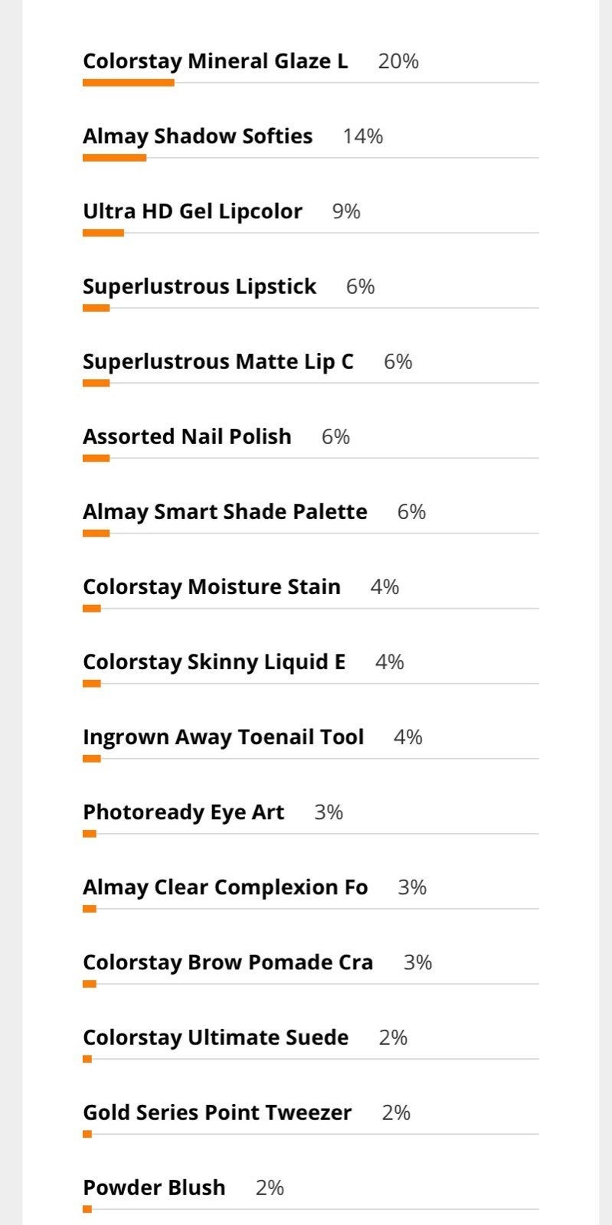Screen dimensions: 612x1225
Task: Select the Superlustrous Lipstick row label
Action: coord(199,286)
